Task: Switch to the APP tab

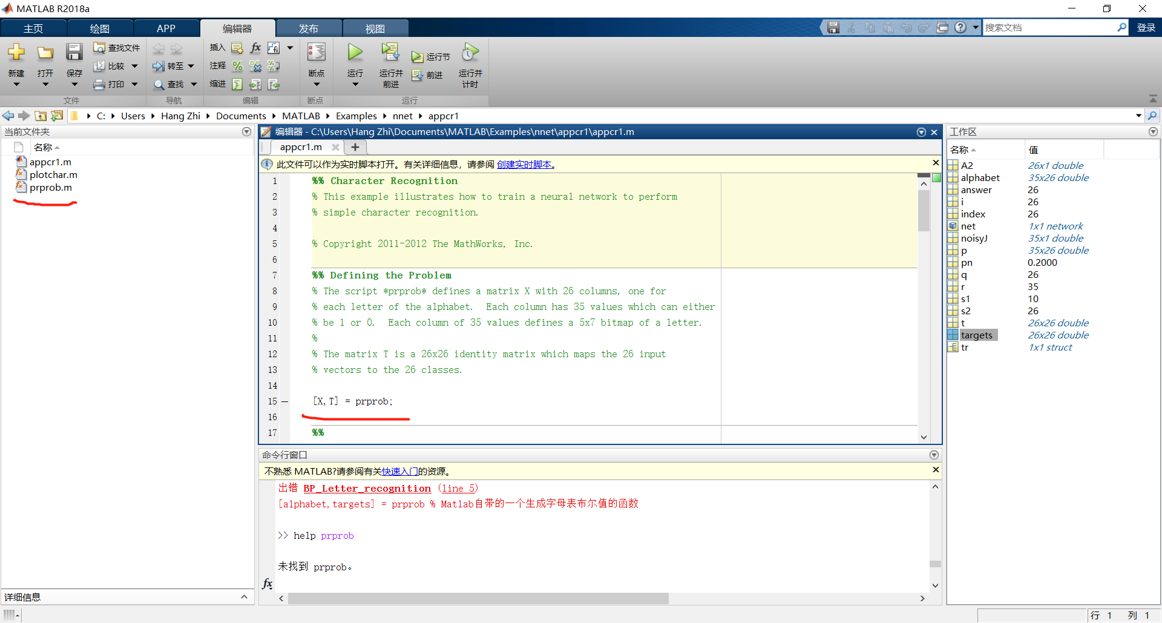Action: point(166,28)
